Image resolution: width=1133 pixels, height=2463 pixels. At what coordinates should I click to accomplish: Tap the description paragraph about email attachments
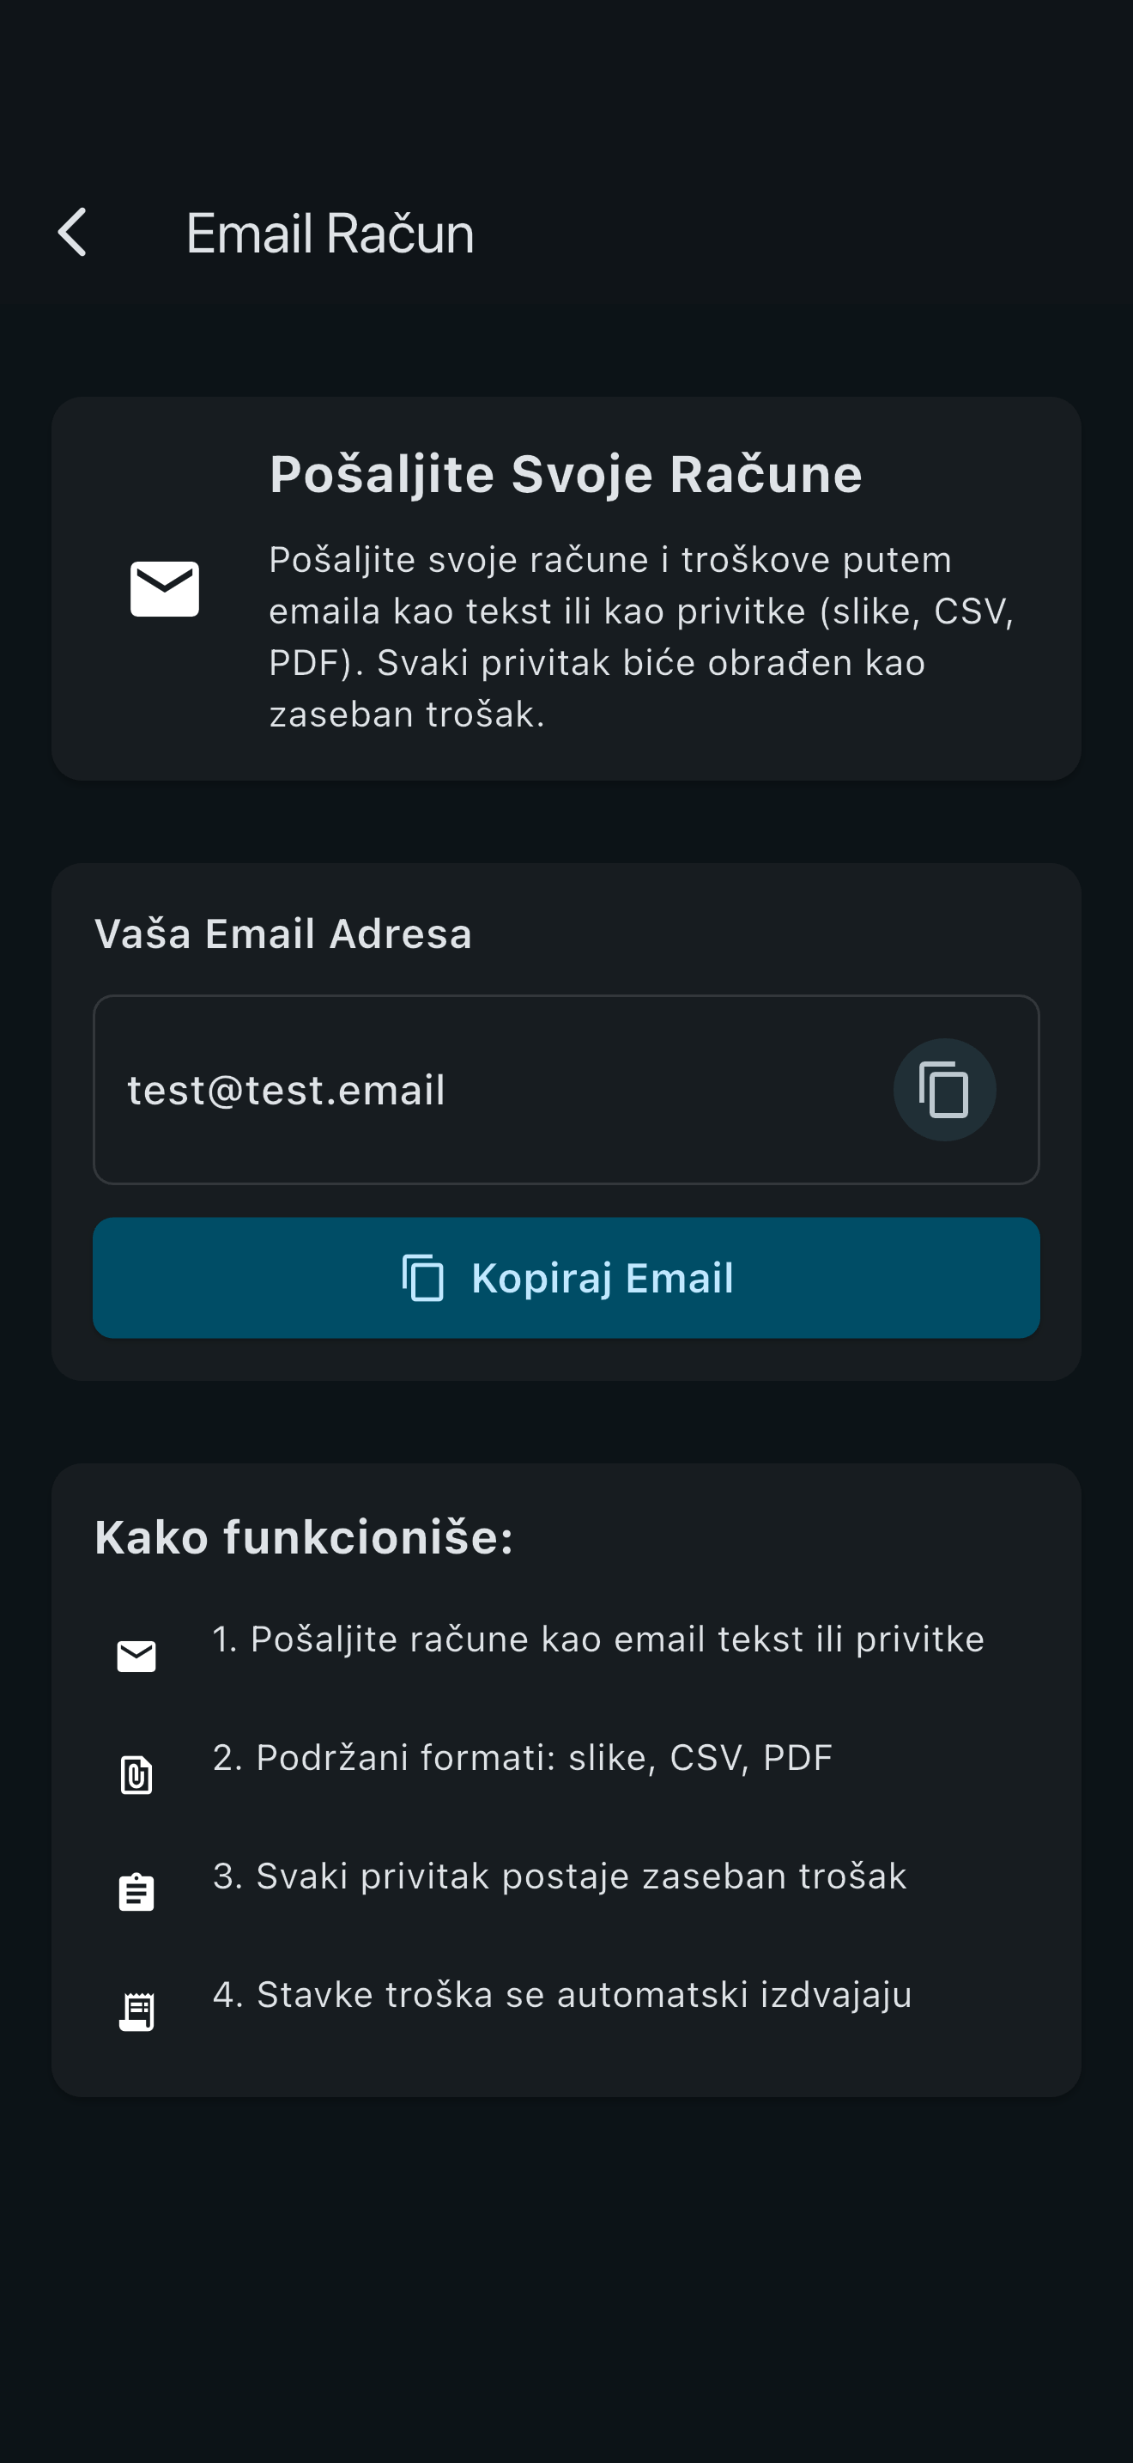640,636
